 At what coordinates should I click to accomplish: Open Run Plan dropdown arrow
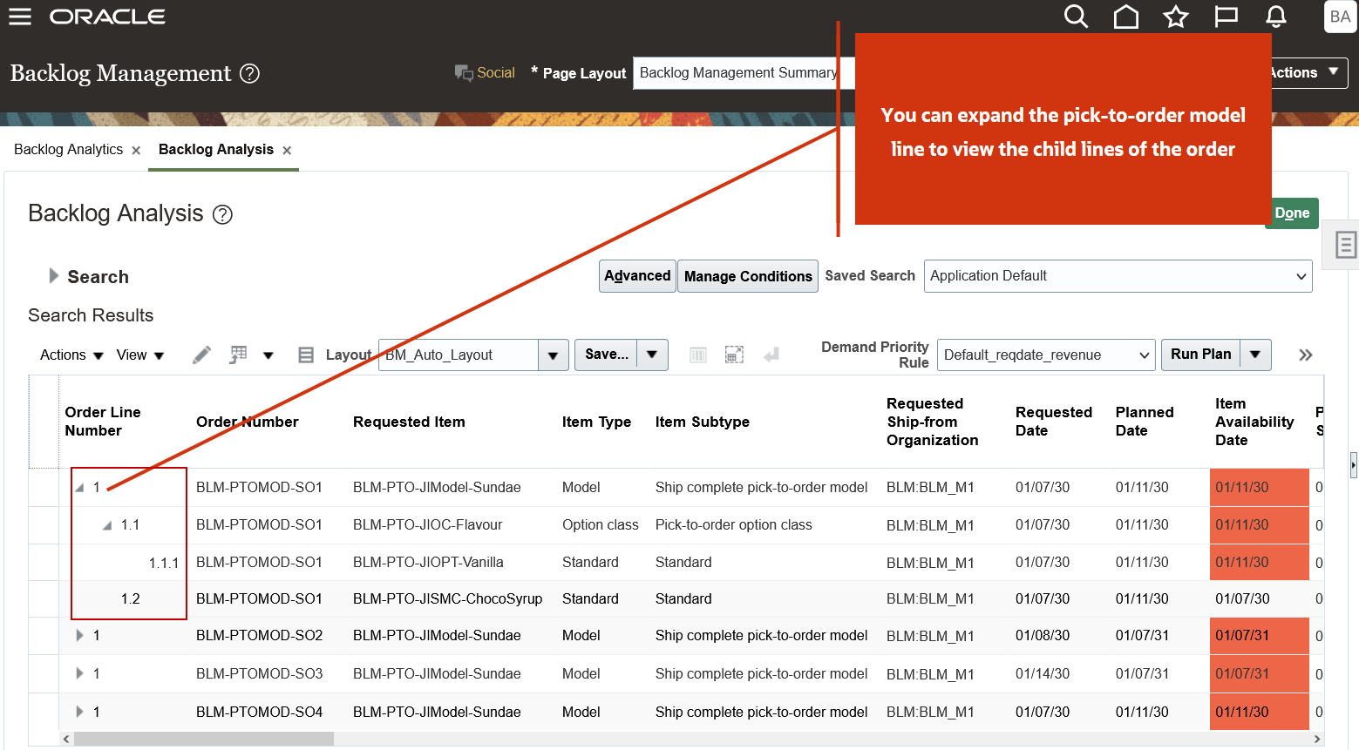[x=1255, y=355]
